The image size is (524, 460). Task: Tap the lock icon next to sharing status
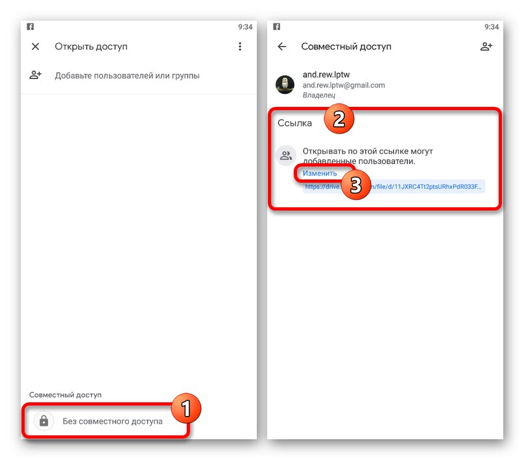[x=43, y=421]
